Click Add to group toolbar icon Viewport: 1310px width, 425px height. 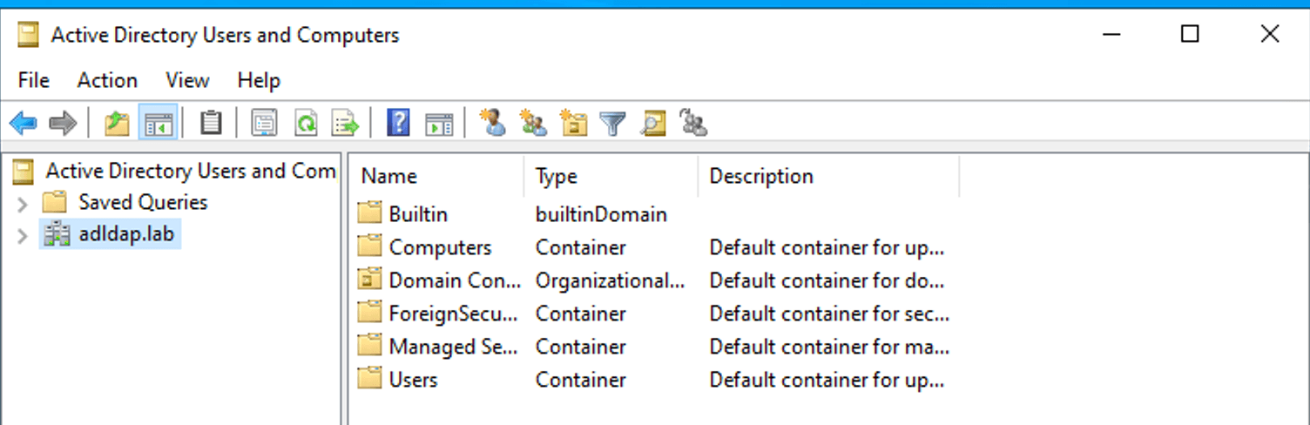693,123
